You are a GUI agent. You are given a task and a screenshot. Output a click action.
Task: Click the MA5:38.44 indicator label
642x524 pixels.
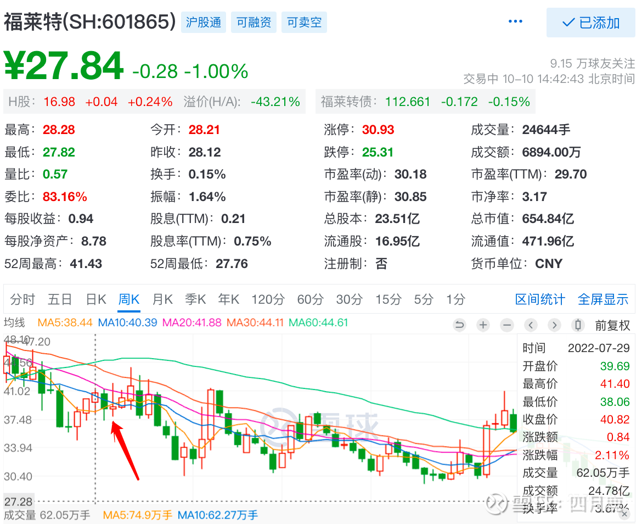[65, 322]
